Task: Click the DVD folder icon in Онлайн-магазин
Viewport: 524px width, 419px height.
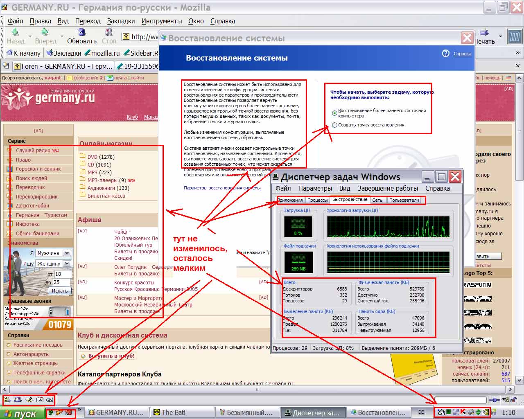Action: pos(83,156)
